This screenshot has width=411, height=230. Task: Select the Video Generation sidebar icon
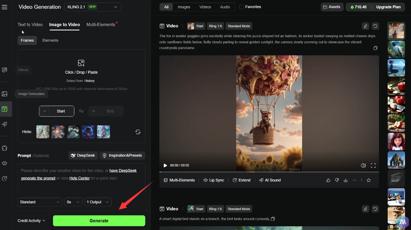coord(5,109)
